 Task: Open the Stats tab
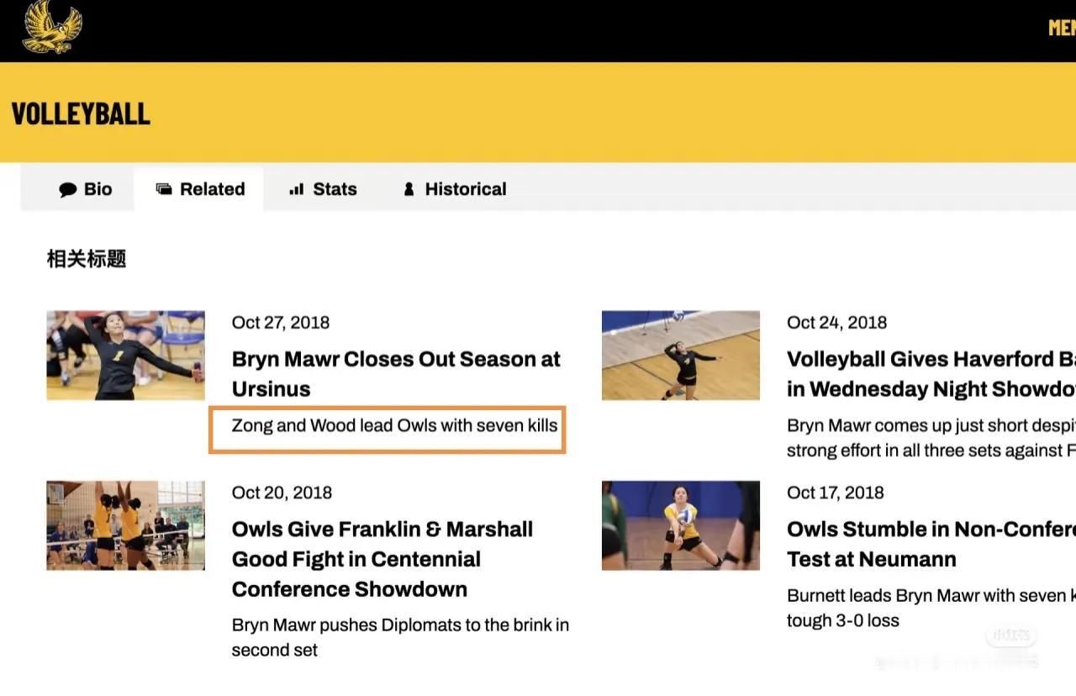323,189
